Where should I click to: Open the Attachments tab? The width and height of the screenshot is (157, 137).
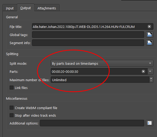point(47,8)
